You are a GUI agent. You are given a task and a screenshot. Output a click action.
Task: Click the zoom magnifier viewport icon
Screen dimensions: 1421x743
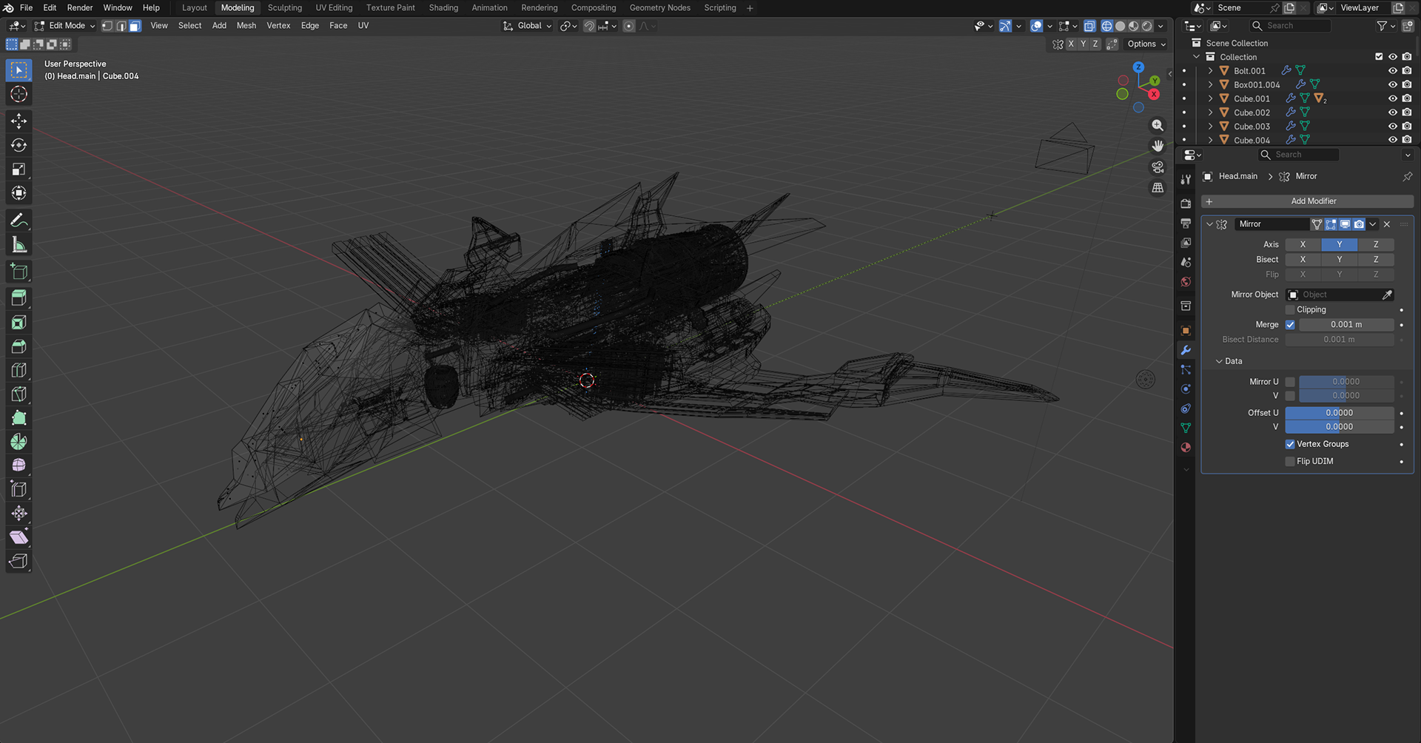tap(1158, 126)
